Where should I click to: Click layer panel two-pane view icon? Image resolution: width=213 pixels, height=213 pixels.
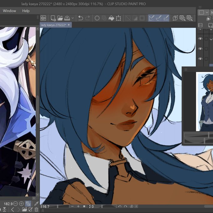(200, 25)
